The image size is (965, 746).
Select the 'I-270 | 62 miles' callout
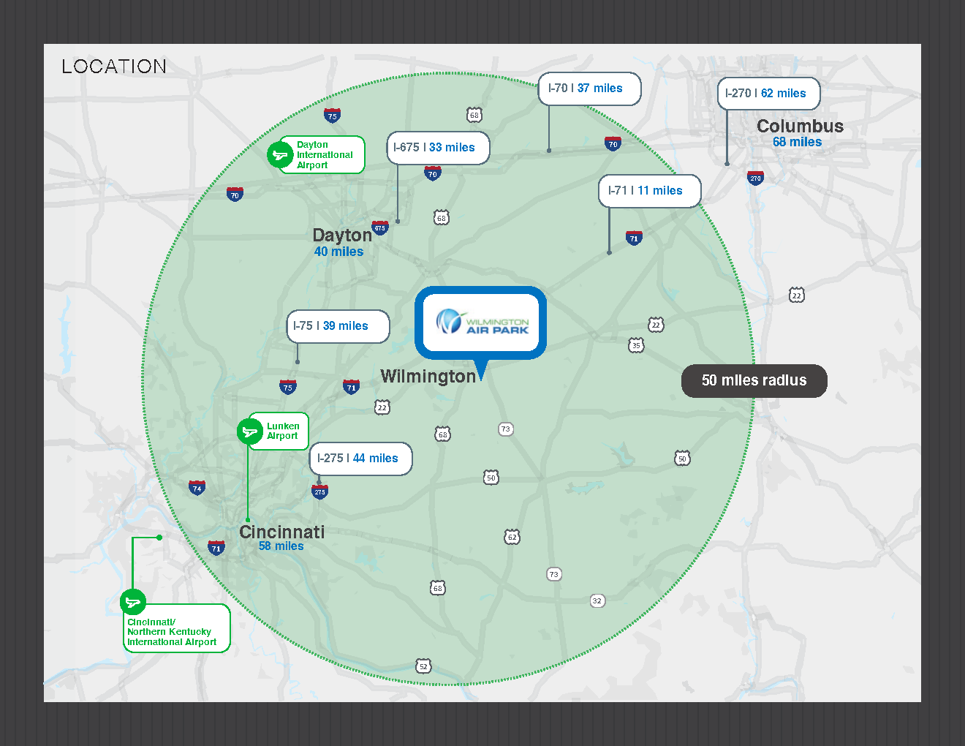pyautogui.click(x=768, y=94)
